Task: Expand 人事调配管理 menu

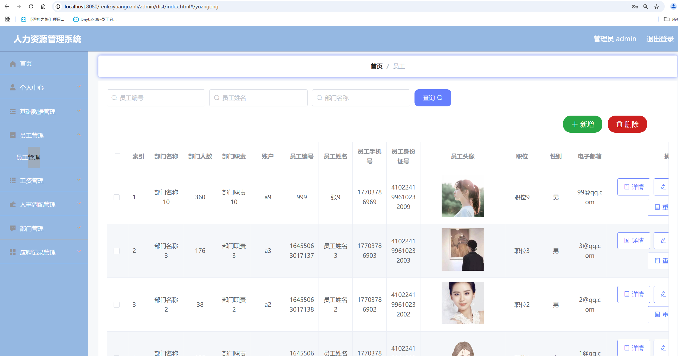Action: click(44, 204)
